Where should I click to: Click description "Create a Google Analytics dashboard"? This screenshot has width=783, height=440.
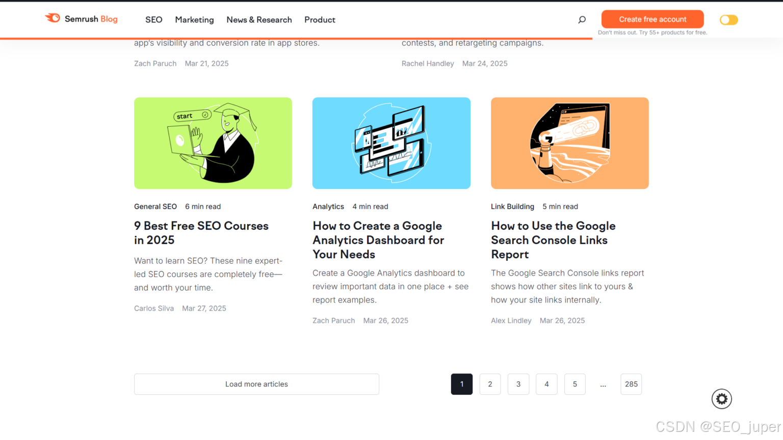390,286
